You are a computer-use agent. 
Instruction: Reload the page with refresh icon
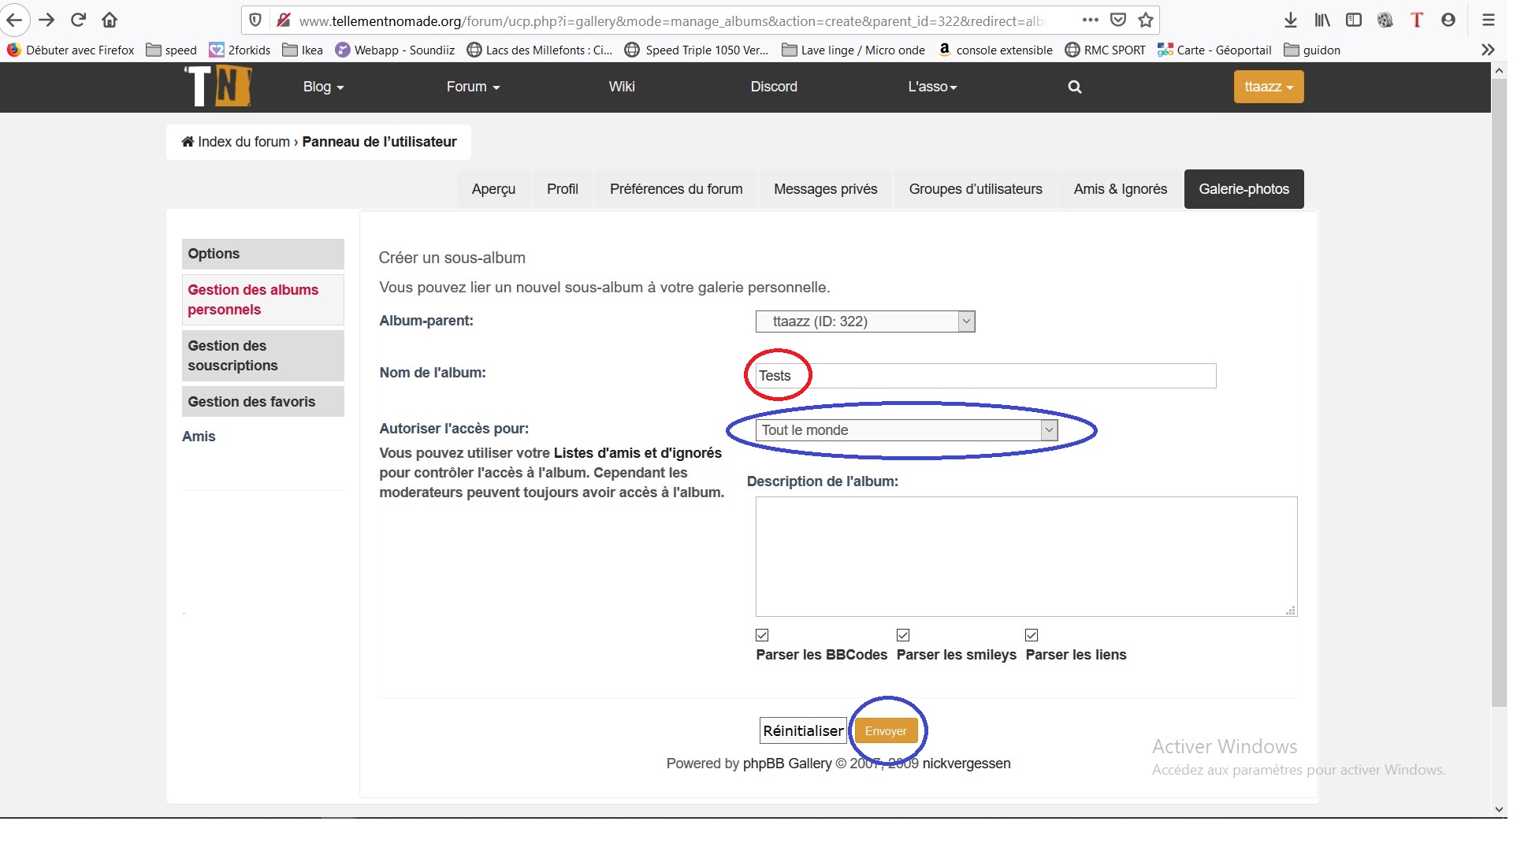[78, 20]
